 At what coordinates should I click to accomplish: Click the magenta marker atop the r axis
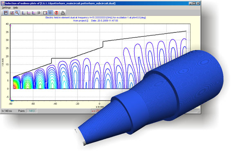point(10,25)
